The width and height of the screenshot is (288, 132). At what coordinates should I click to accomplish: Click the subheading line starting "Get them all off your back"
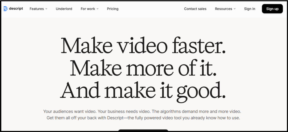[x=143, y=118]
